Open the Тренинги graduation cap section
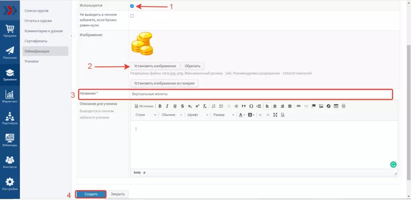This screenshot has width=411, height=201. [10, 75]
